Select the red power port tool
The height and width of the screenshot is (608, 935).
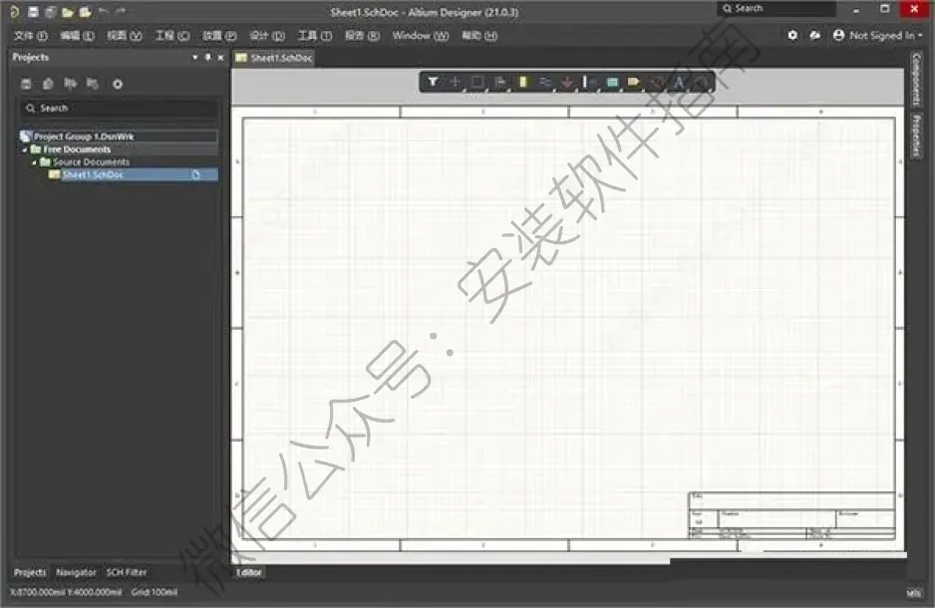pos(567,82)
